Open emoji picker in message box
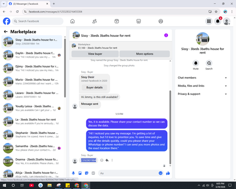236x189 pixels. click(x=160, y=173)
